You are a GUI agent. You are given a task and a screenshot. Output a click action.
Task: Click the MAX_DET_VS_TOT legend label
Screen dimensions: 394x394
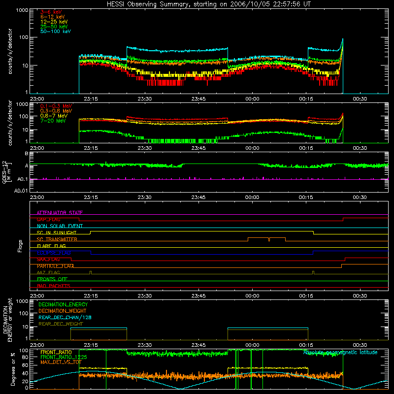61,362
